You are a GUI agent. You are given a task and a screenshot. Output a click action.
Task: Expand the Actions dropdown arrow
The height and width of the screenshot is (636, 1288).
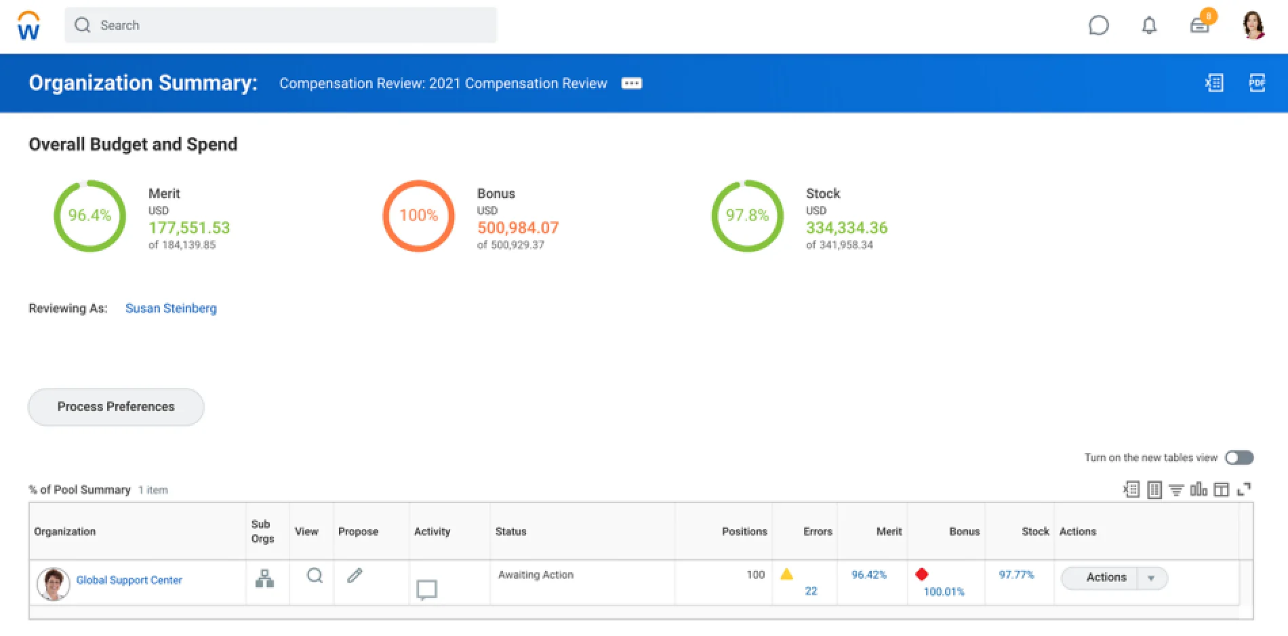coord(1151,578)
